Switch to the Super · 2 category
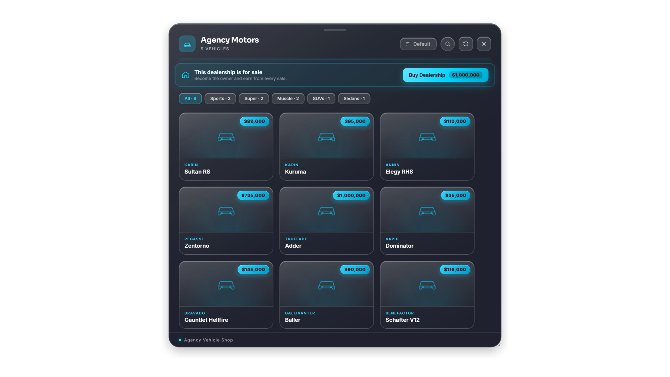Image resolution: width=670 pixels, height=377 pixels. (254, 99)
